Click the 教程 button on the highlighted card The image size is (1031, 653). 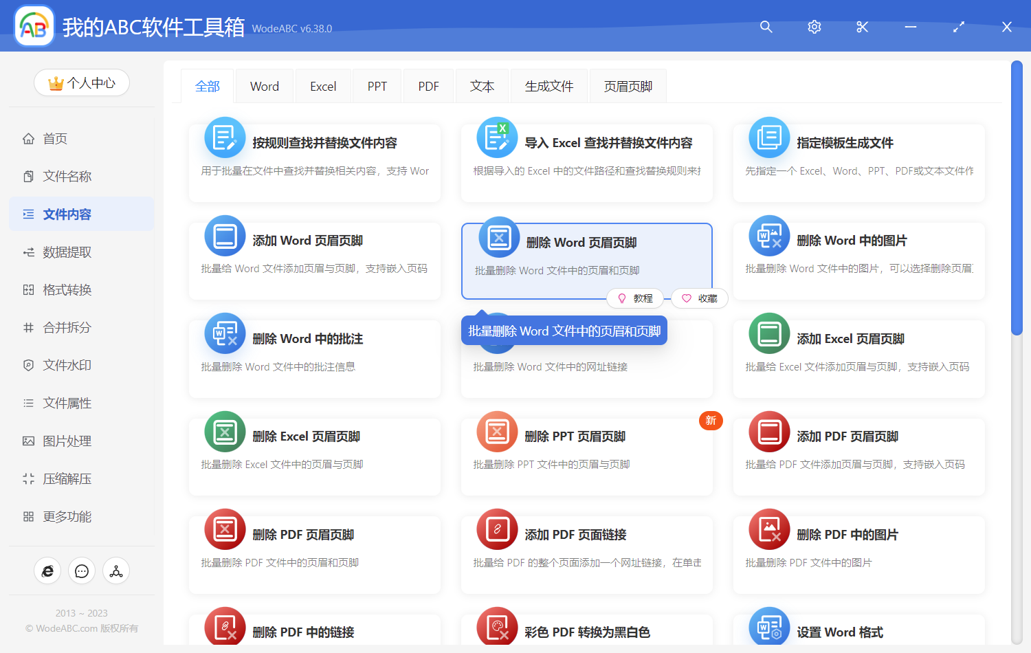tap(635, 298)
